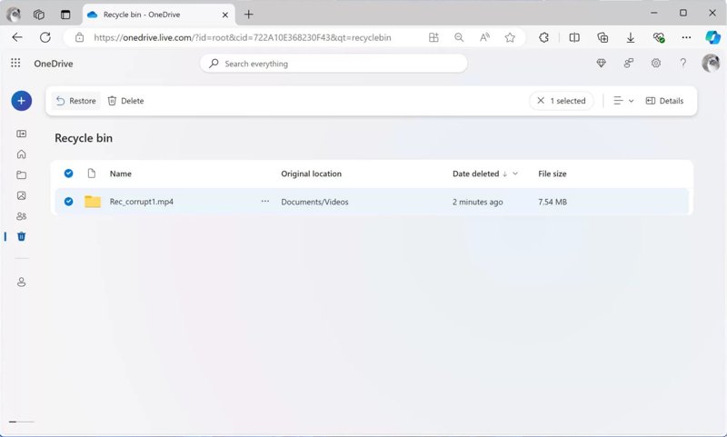The height and width of the screenshot is (437, 727).
Task: Select the Rec_corrupt1.mp4 file name
Action: 142,202
